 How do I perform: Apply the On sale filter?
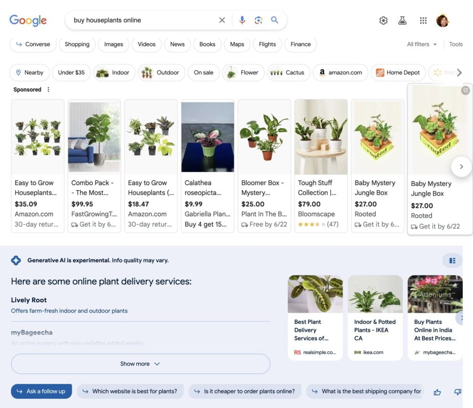click(204, 72)
